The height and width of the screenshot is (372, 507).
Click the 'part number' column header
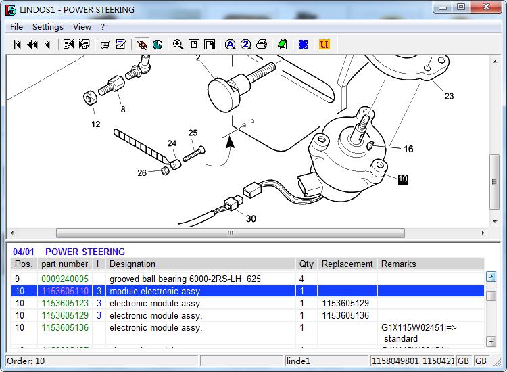tap(65, 264)
